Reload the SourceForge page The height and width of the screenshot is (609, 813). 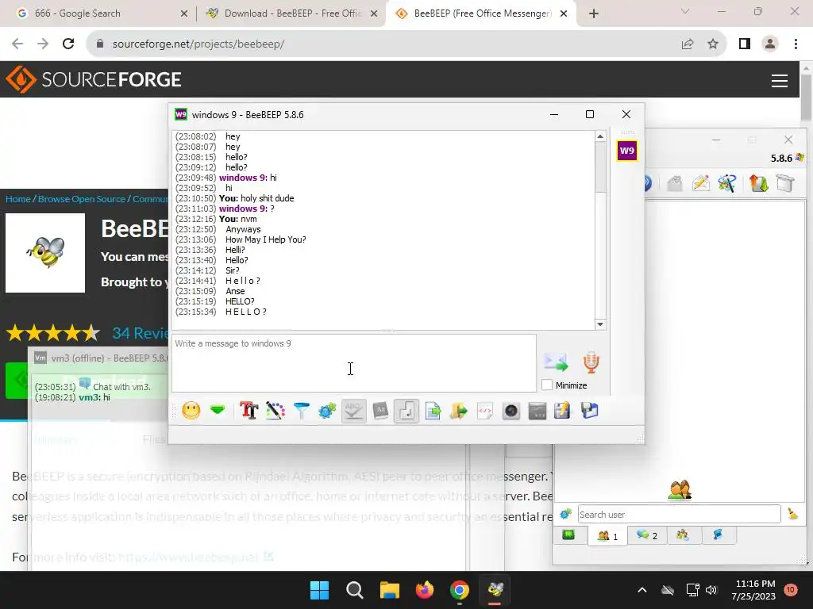click(68, 44)
